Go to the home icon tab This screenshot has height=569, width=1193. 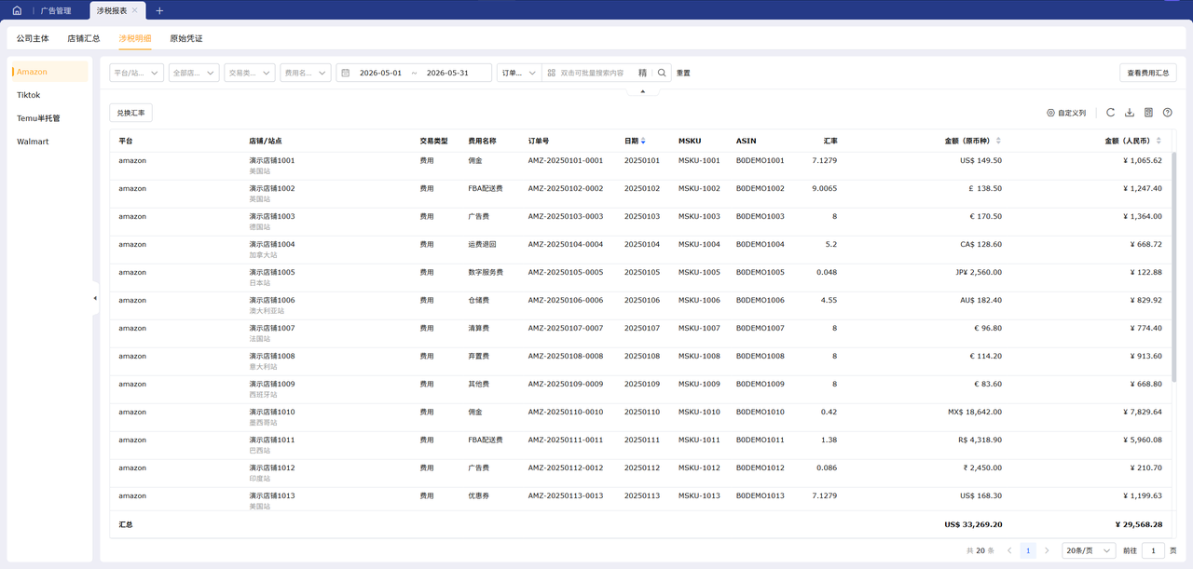17,10
